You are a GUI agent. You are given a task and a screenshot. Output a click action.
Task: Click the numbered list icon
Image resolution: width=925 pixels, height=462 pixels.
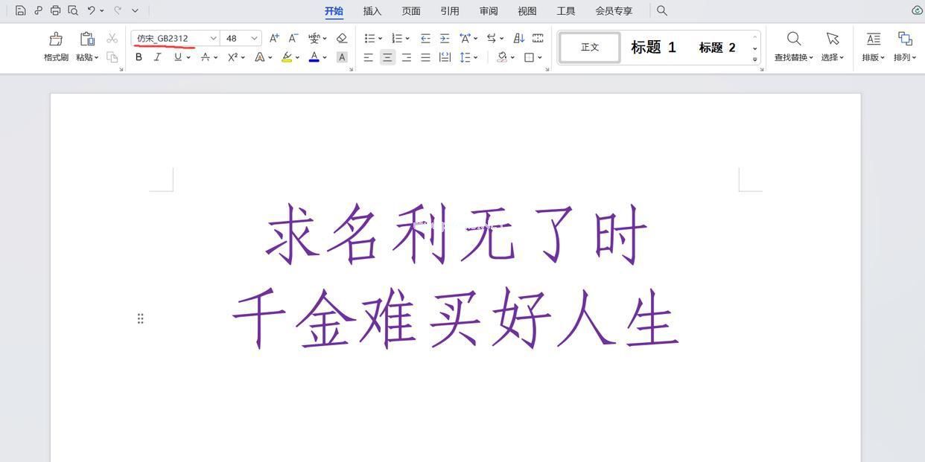pyautogui.click(x=398, y=38)
